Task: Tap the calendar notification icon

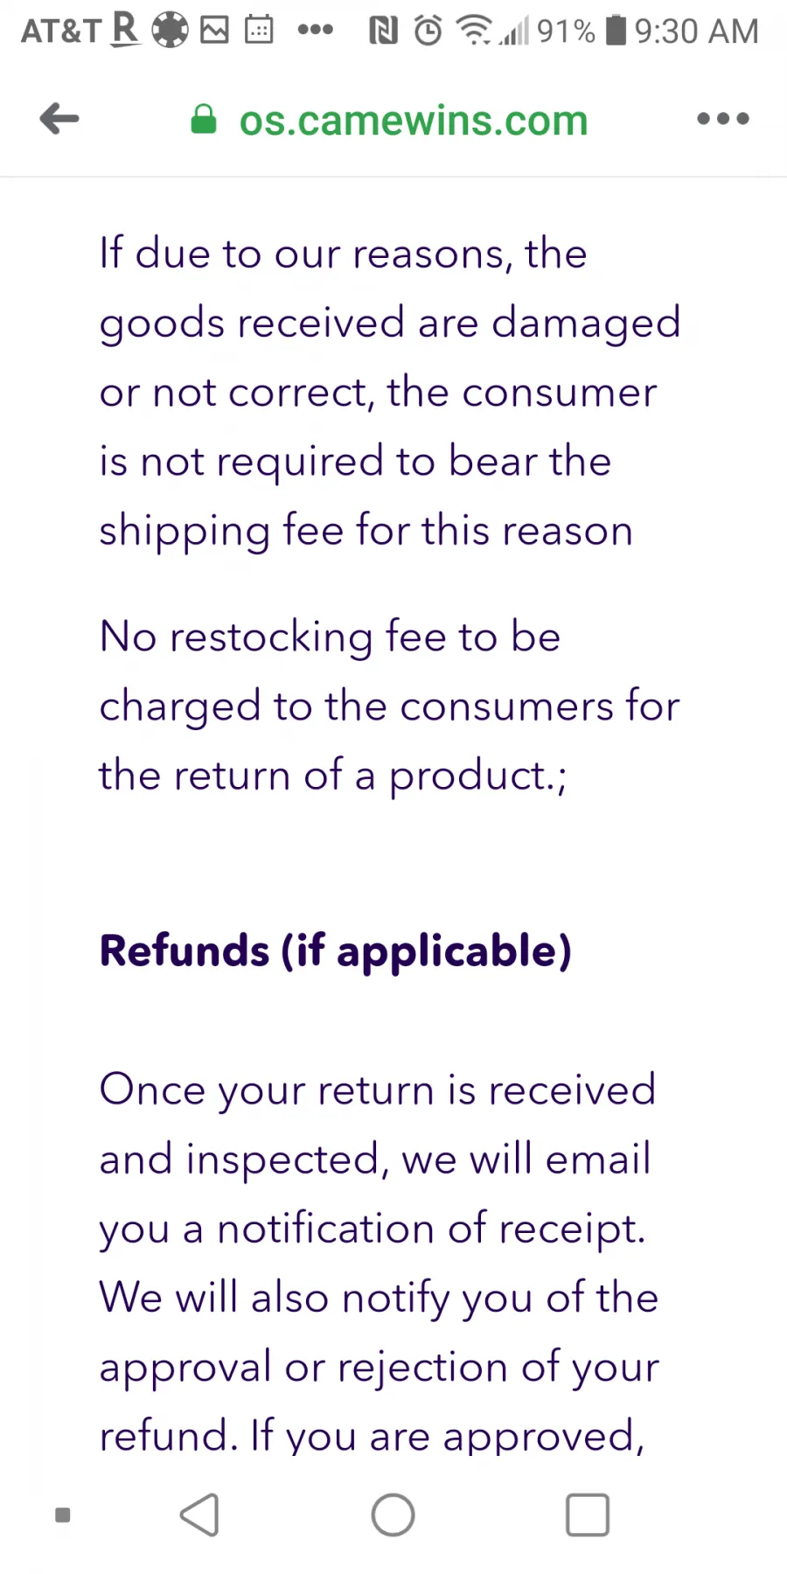Action: (x=259, y=31)
